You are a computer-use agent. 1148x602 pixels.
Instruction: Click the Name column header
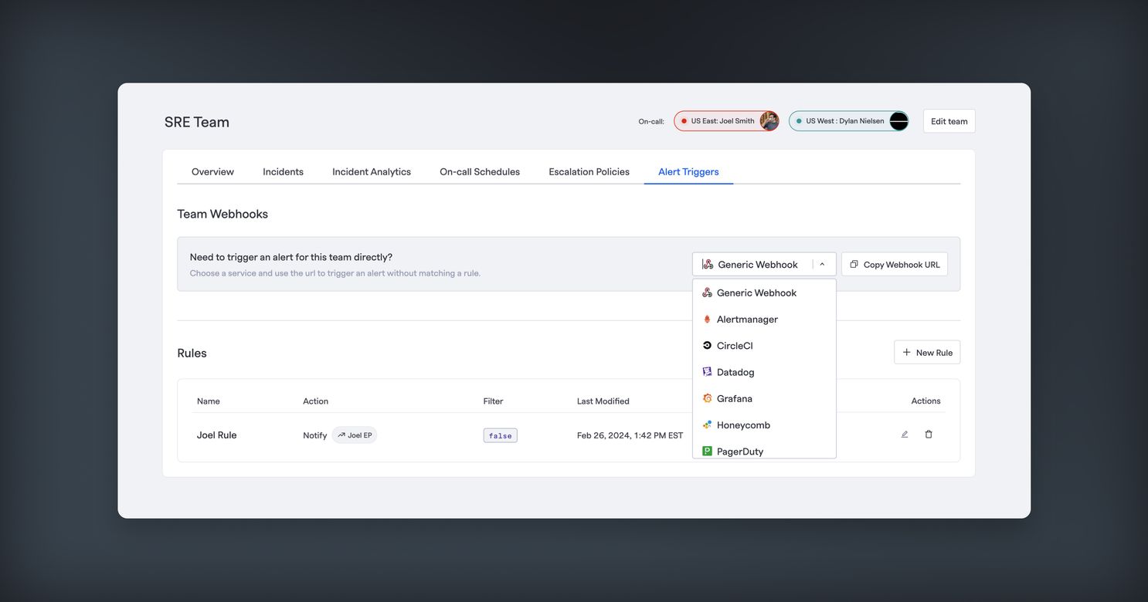(x=209, y=401)
